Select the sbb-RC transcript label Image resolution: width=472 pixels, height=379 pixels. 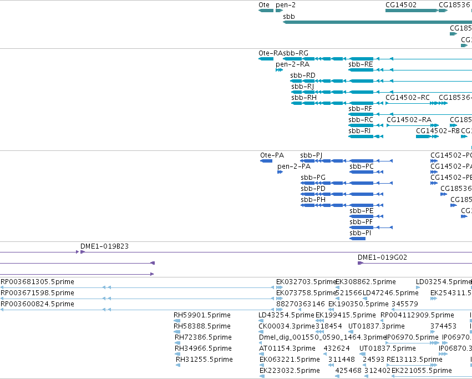coord(361,120)
